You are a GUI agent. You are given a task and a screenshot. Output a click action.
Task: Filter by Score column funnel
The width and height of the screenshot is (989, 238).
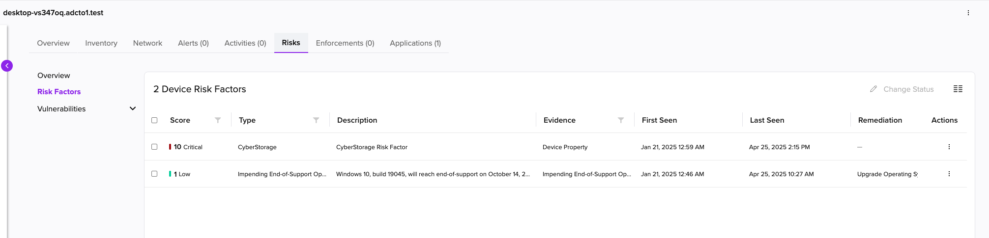tap(218, 120)
